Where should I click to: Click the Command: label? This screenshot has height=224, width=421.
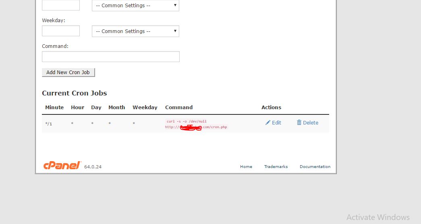point(55,46)
